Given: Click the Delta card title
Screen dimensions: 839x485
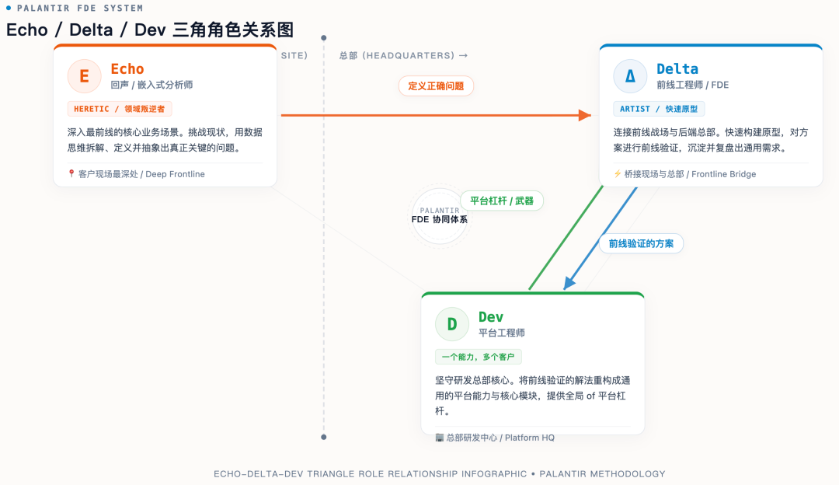Looking at the screenshot, I should 677,68.
